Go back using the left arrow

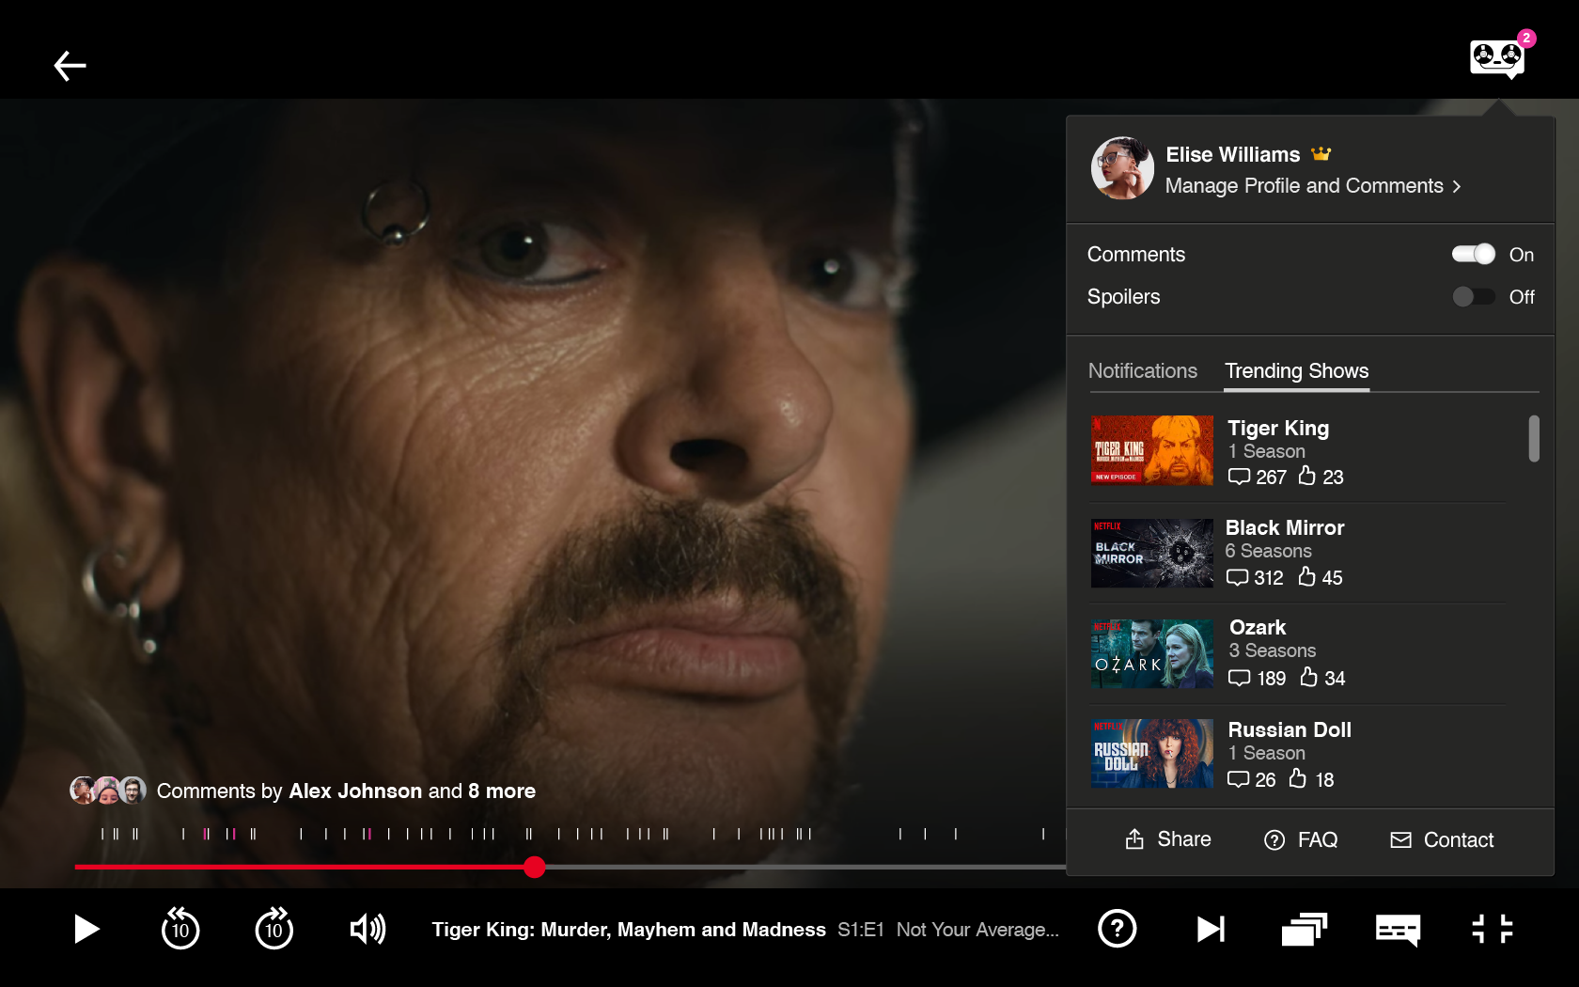tap(70, 66)
